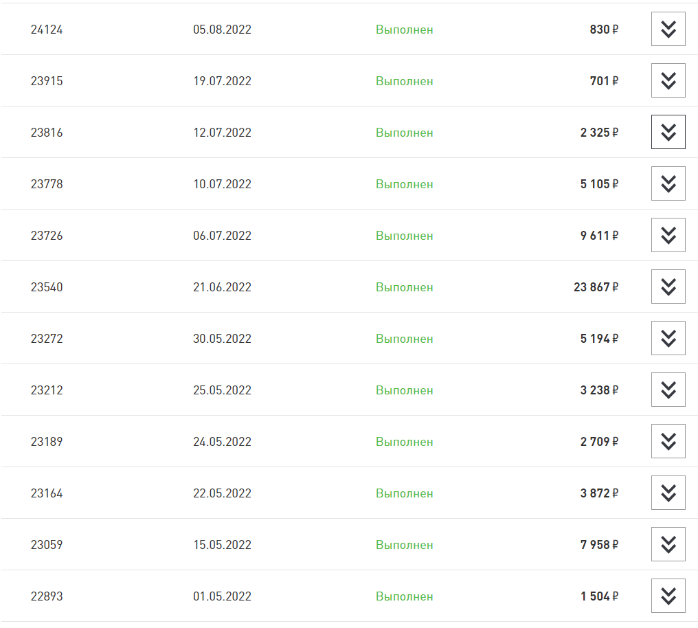This screenshot has width=698, height=628.
Task: Expand the 30.05.2022 order row
Action: pos(668,339)
